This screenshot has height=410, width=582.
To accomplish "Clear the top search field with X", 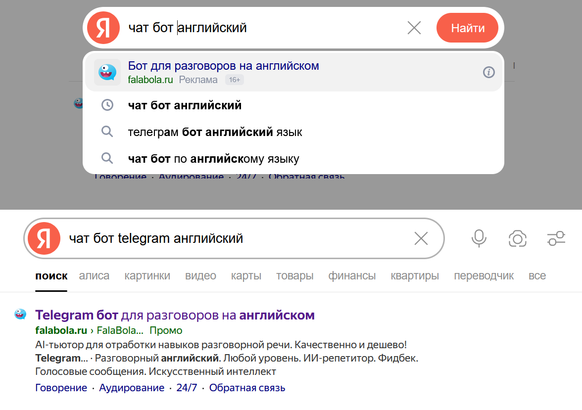I will pos(414,28).
